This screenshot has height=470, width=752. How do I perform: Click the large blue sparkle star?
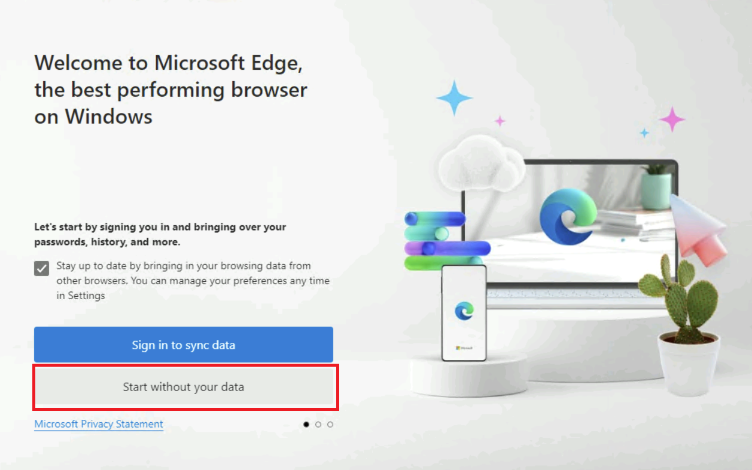point(455,97)
